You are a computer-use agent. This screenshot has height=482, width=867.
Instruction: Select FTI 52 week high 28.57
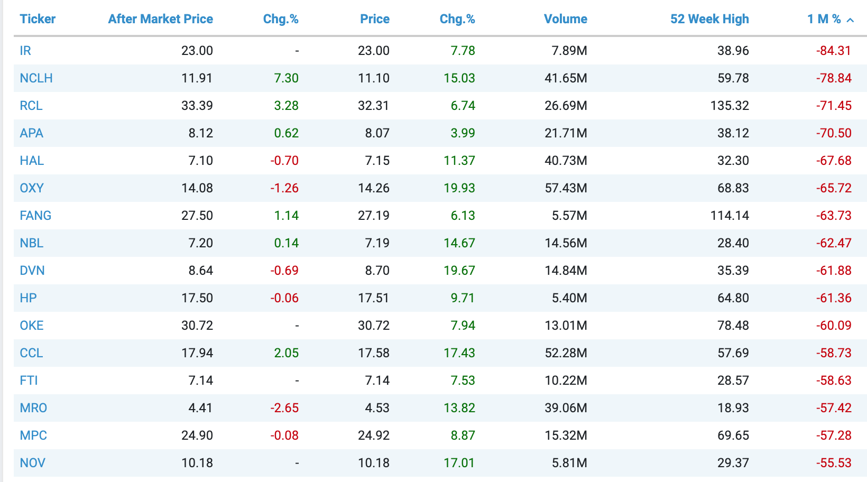pyautogui.click(x=733, y=381)
